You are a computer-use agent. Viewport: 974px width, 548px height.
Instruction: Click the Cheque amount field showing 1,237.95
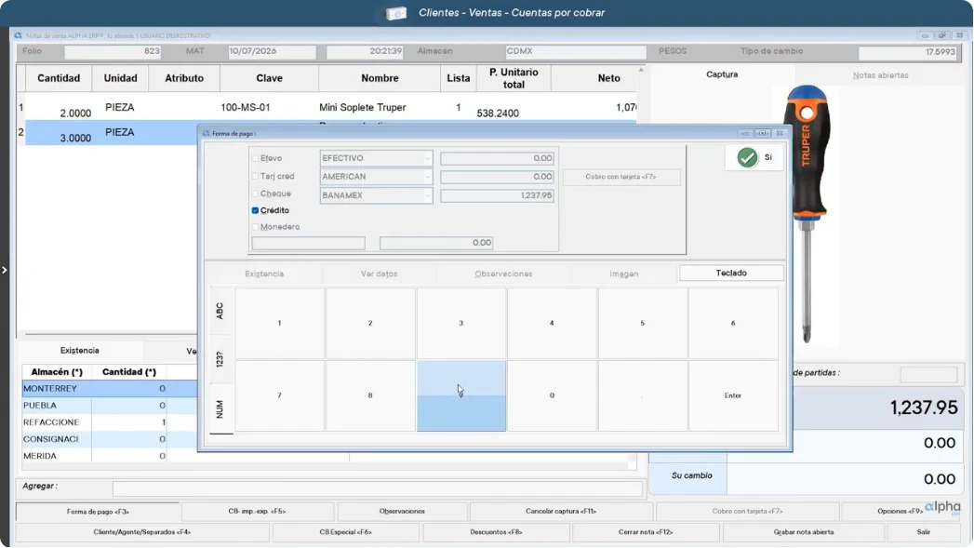[x=497, y=195]
